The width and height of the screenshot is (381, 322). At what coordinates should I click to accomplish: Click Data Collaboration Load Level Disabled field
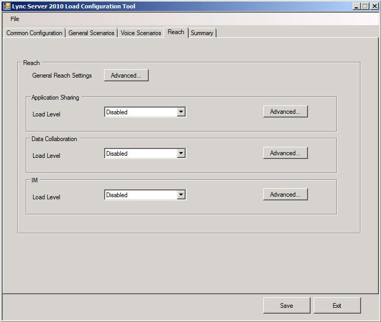[145, 154]
